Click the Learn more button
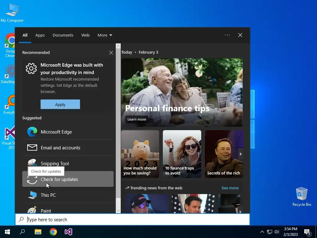The image size is (317, 238). click(137, 119)
